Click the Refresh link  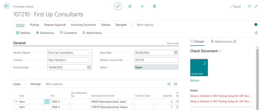coord(195,81)
